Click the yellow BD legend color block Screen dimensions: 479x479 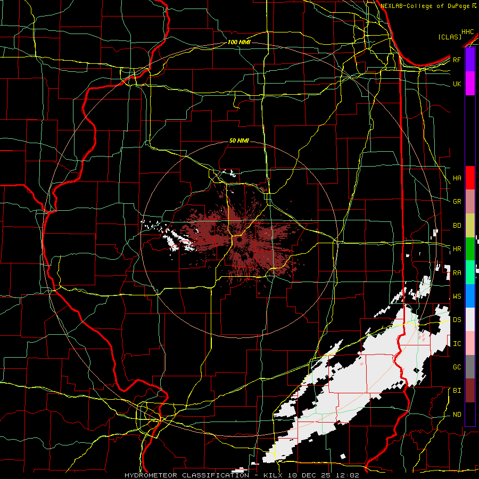coord(470,226)
